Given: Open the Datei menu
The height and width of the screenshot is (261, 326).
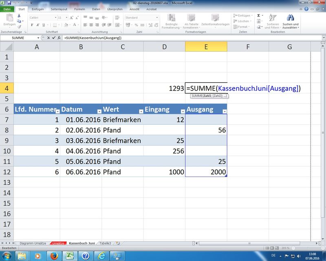Looking at the screenshot, I should click(7, 9).
